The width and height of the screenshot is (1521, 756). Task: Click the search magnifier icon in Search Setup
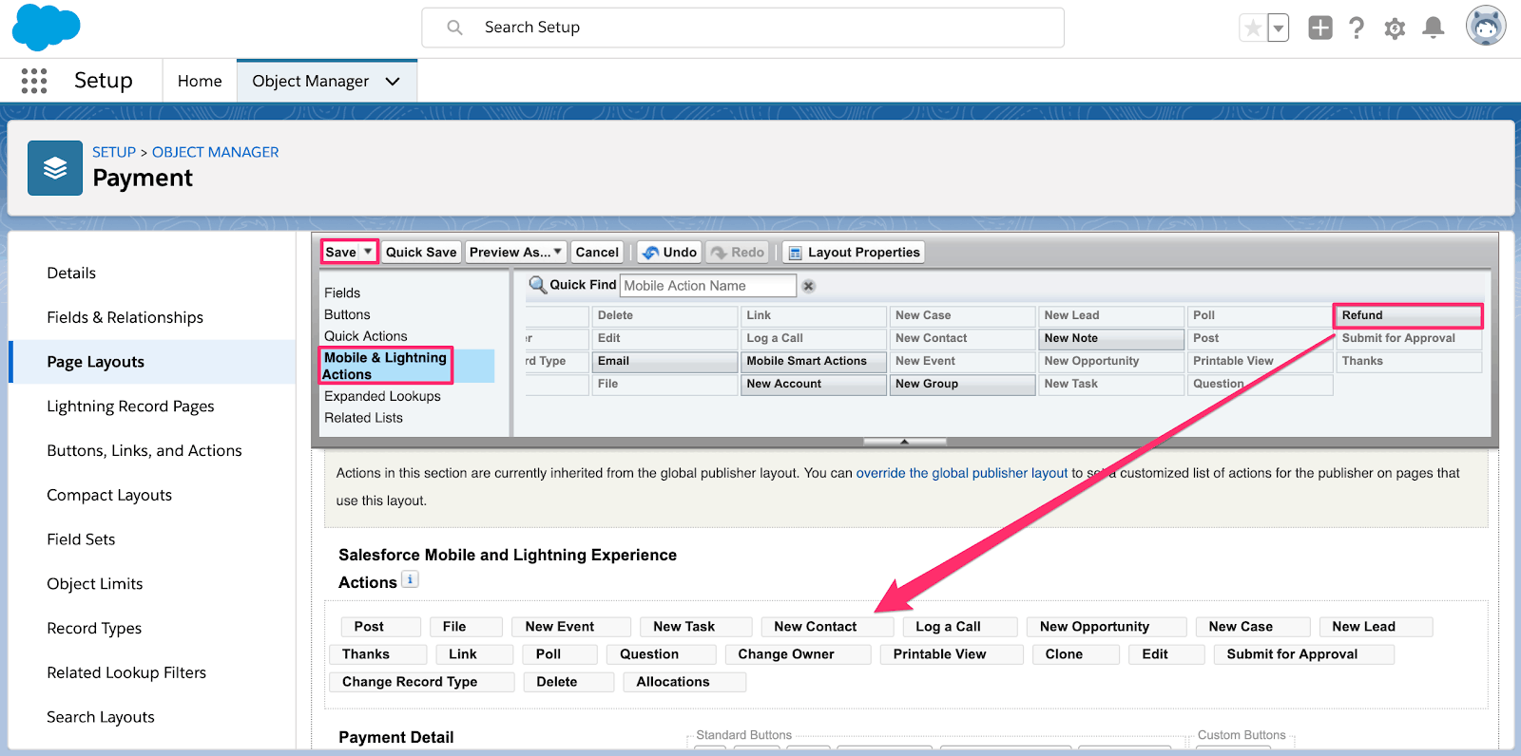tap(455, 28)
